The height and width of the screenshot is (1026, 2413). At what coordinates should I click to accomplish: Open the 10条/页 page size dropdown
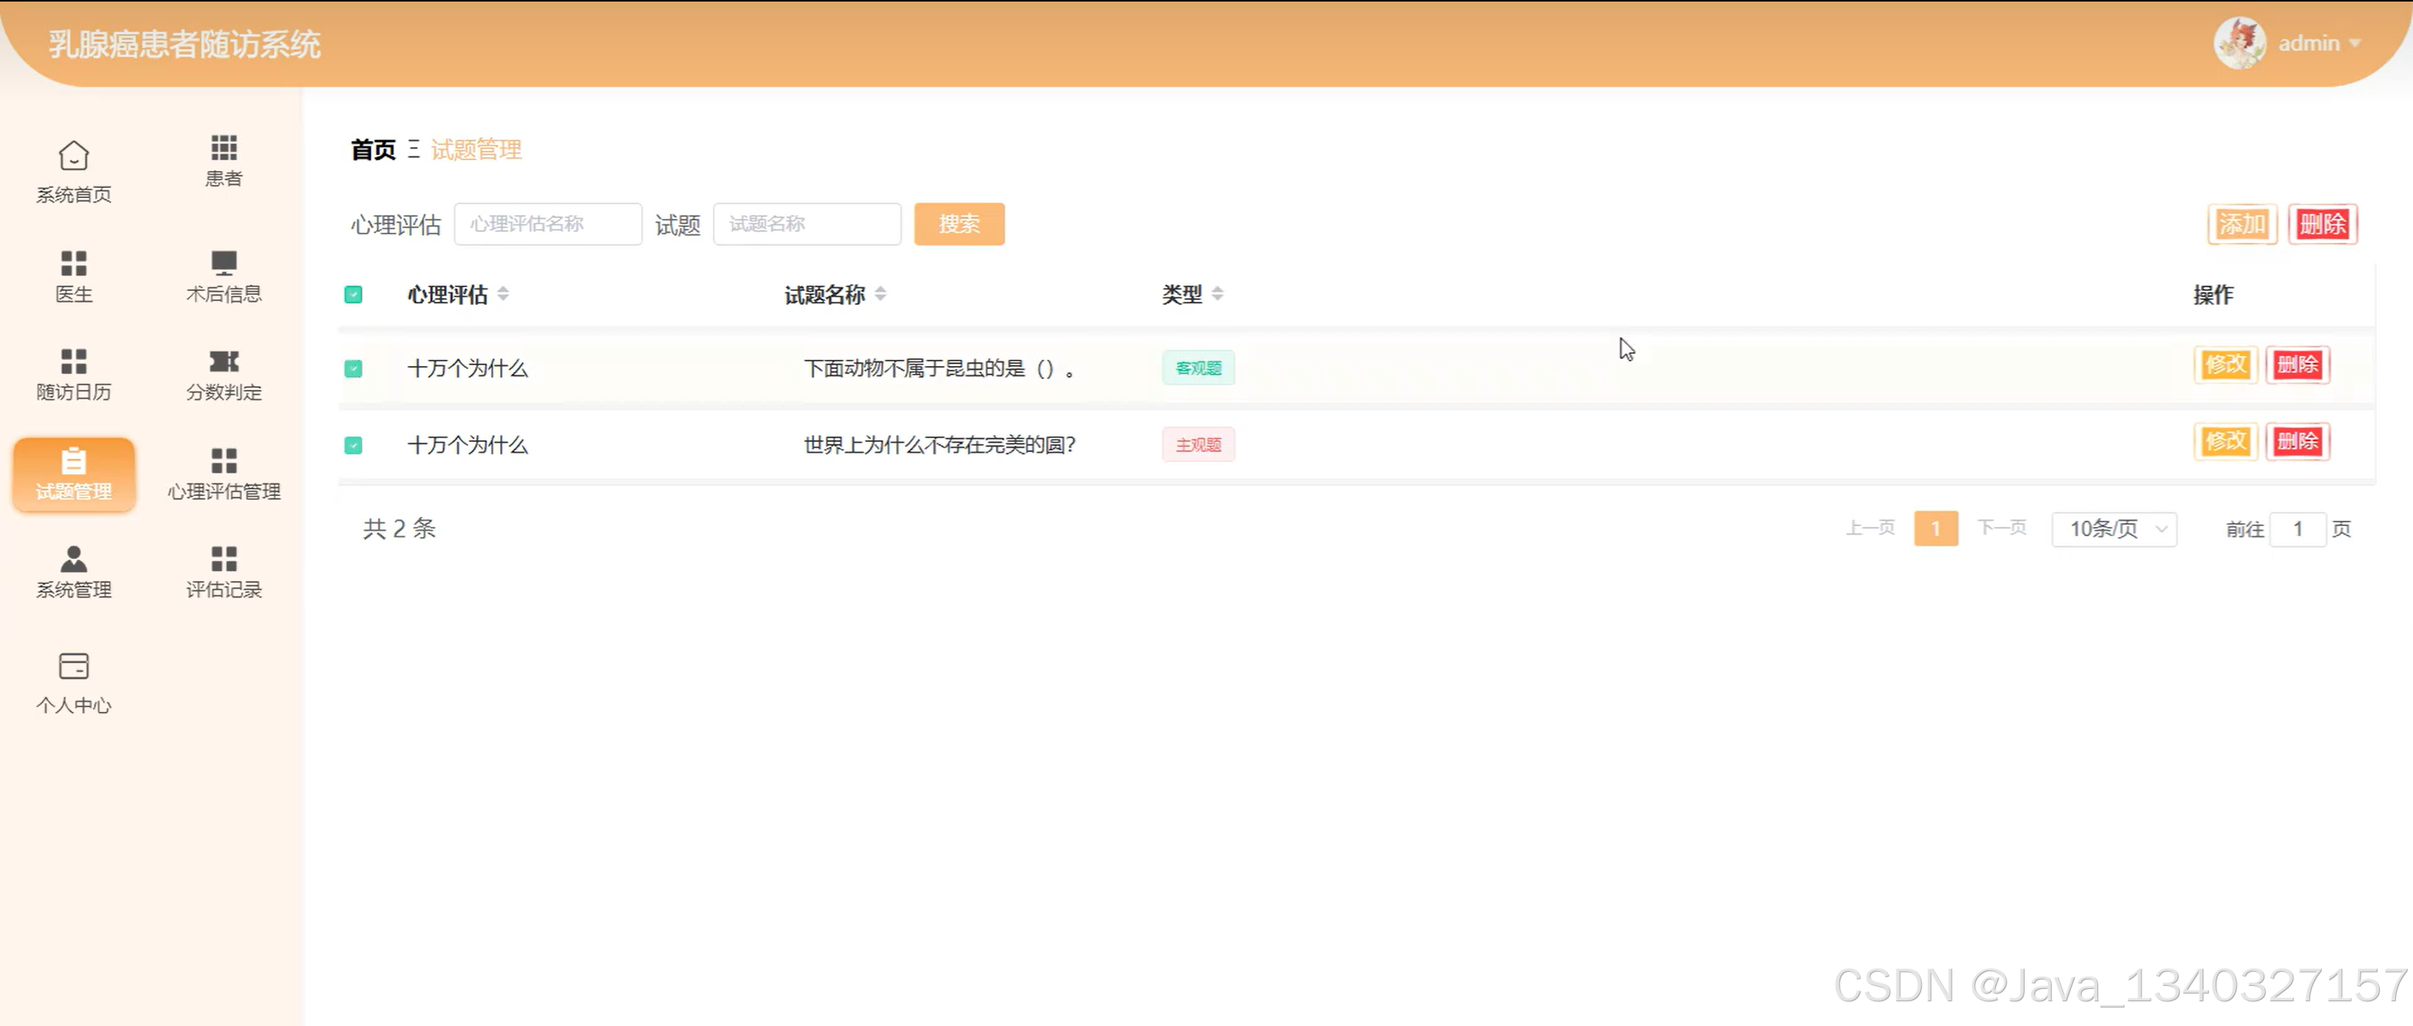tap(2114, 529)
